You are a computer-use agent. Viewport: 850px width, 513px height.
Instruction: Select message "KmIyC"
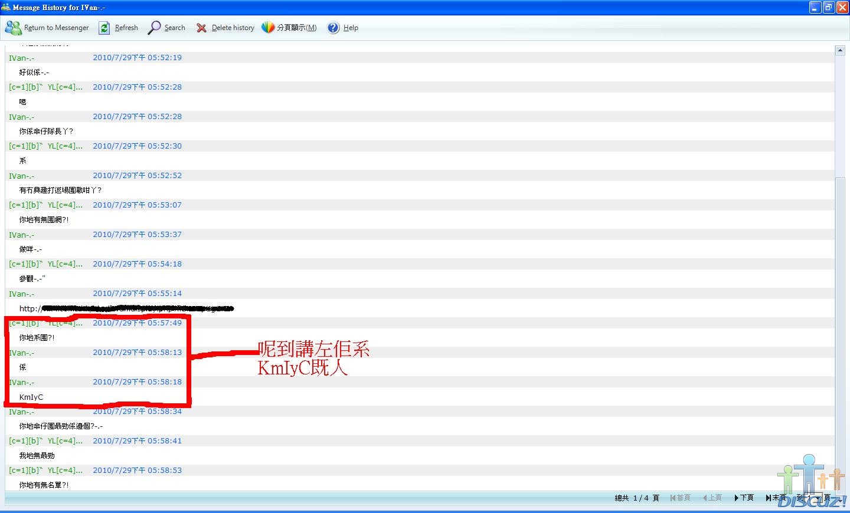(31, 397)
